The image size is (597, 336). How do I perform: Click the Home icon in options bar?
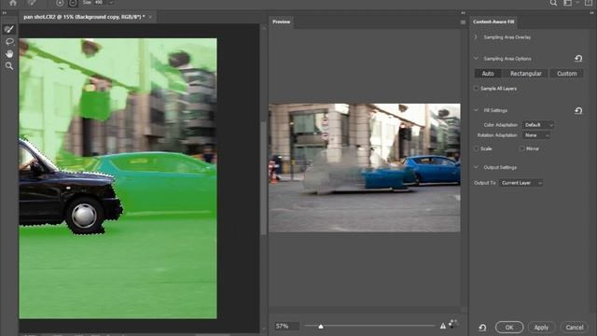tap(13, 3)
